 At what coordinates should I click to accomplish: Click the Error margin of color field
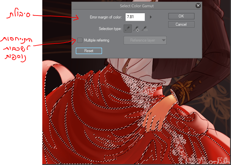[135, 17]
